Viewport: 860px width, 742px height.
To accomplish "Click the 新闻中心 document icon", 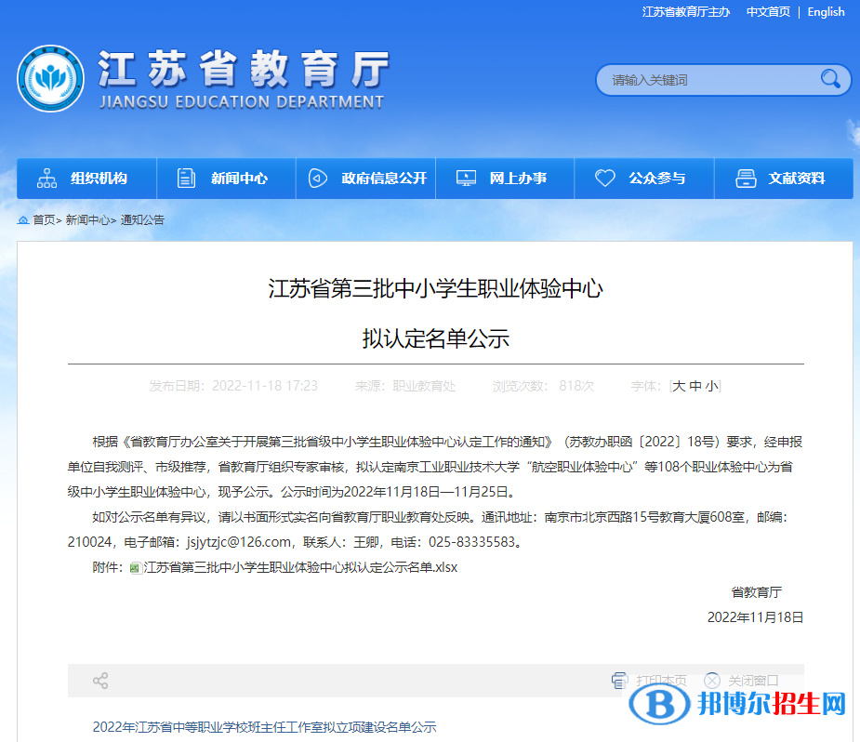I will (187, 179).
